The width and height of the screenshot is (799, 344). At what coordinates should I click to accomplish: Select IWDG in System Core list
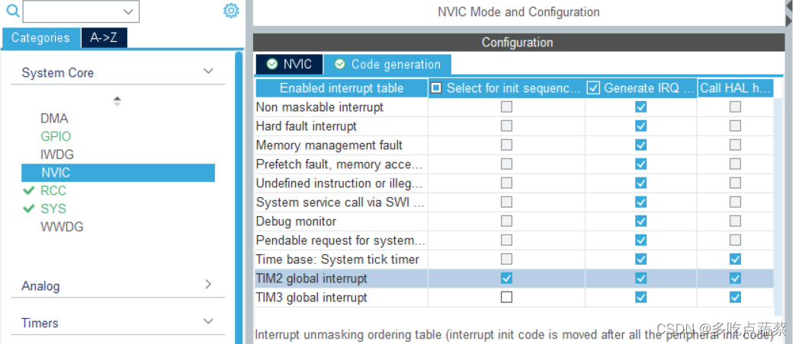coord(57,154)
